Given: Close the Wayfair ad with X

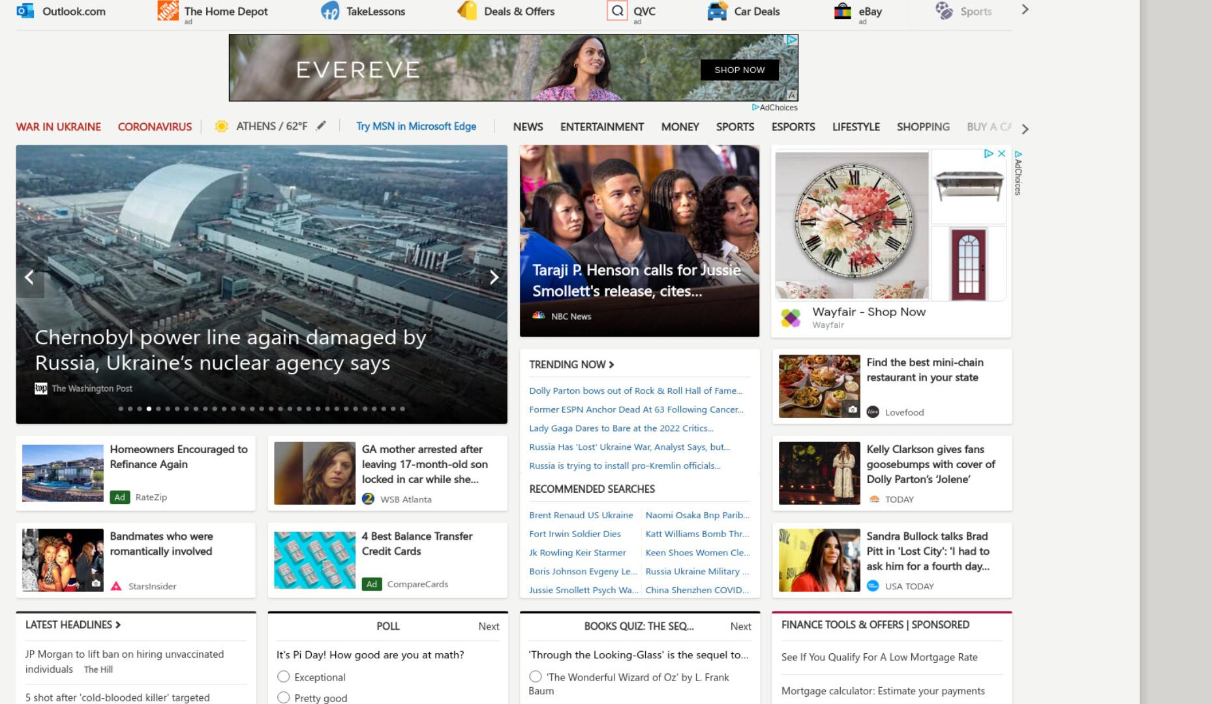Looking at the screenshot, I should click(1002, 154).
